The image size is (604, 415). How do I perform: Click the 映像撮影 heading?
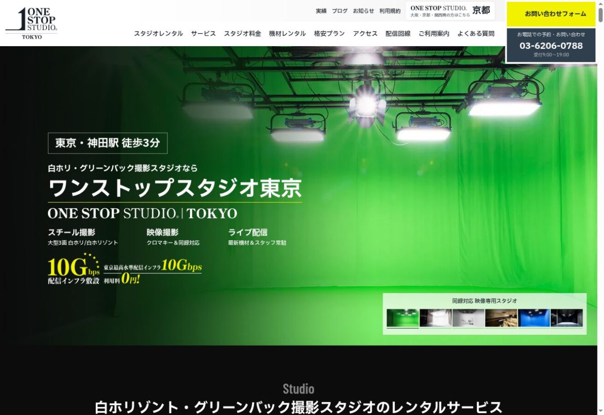point(162,232)
